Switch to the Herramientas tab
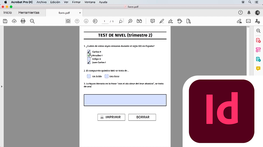Viewport: 263px width, 147px height. coord(29,13)
